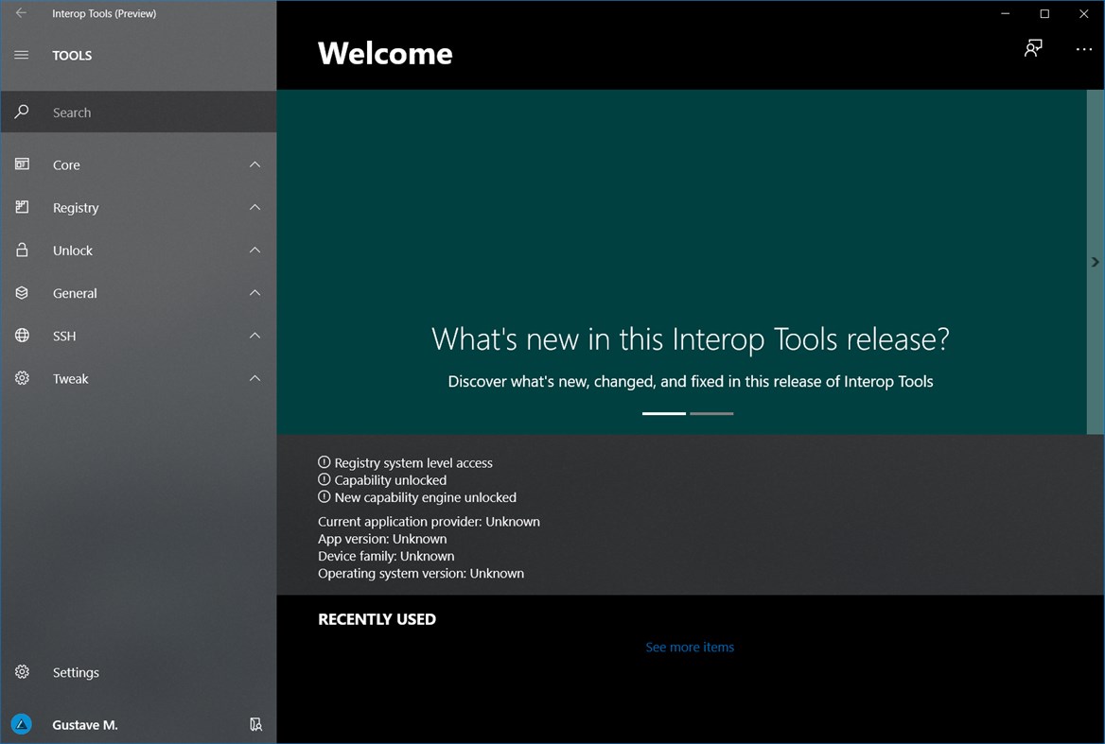Follow the See more items link
Screen dimensions: 1105x744
coord(690,647)
